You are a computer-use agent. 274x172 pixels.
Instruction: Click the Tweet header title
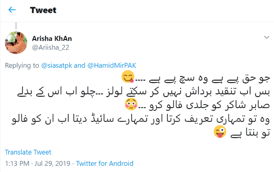43,10
